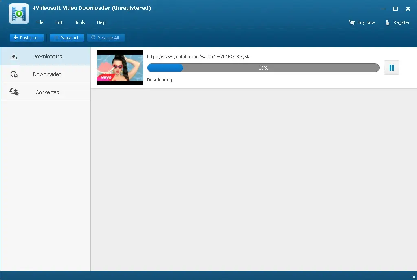This screenshot has height=280, width=417.
Task: Switch to the Converted tab
Action: pyautogui.click(x=46, y=92)
